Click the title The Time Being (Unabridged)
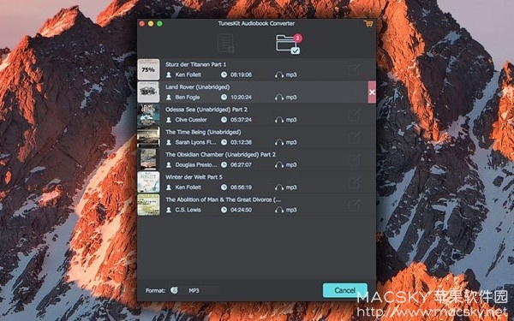Screen dimensions: 514x321 pos(203,133)
